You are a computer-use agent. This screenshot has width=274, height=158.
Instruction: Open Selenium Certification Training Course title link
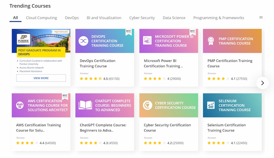click(x=227, y=128)
